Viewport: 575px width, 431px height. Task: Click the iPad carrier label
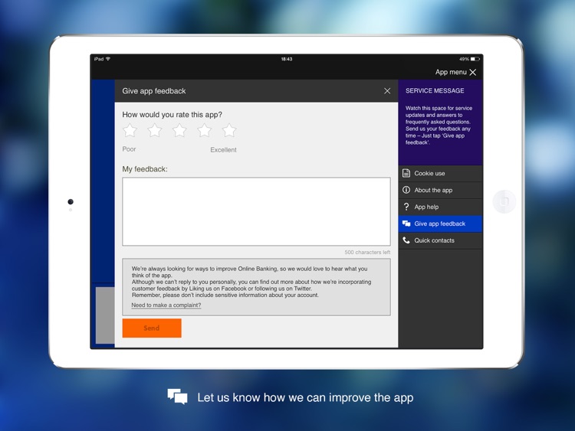click(99, 59)
